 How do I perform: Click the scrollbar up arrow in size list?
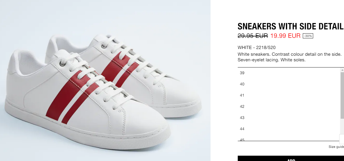click(342, 70)
